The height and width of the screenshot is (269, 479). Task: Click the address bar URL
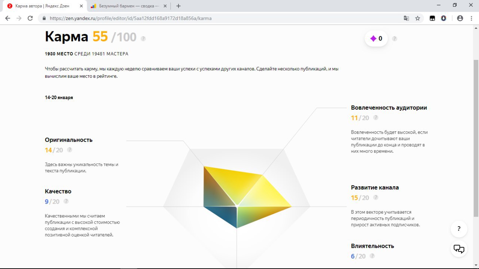pyautogui.click(x=131, y=18)
